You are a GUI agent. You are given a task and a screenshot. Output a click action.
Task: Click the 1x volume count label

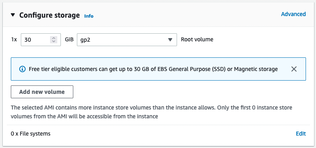click(14, 40)
